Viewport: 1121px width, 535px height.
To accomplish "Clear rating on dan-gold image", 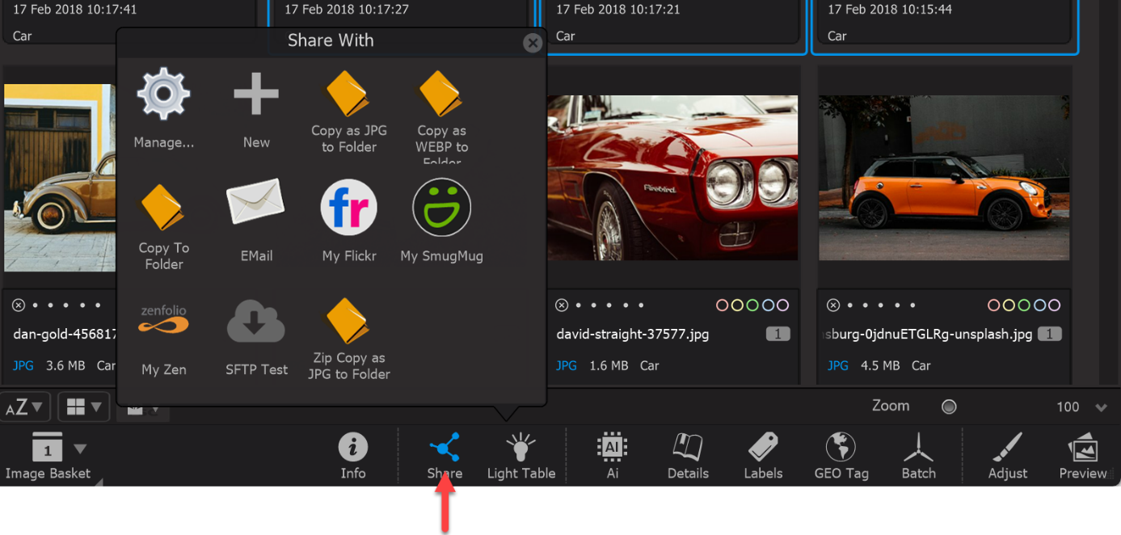I will (19, 305).
